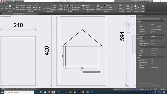Viewport: 167px width, 94px height.
Task: Click Edit Attributes button
Action: click(x=90, y=9)
